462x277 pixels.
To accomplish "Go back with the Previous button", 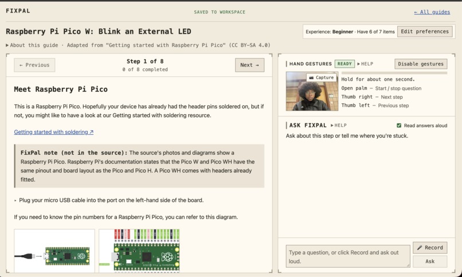I will [34, 65].
